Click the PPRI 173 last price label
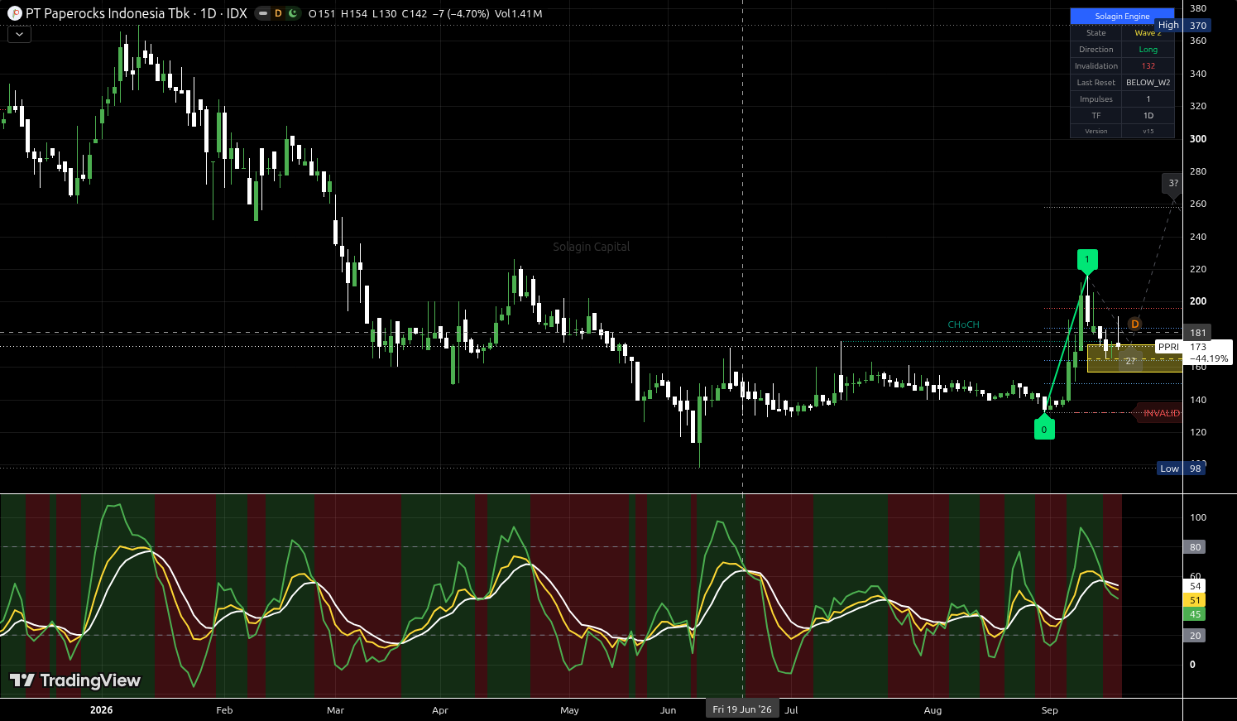This screenshot has height=721, width=1237. point(1193,347)
